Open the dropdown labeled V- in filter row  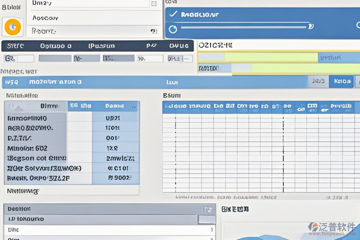coord(86,58)
